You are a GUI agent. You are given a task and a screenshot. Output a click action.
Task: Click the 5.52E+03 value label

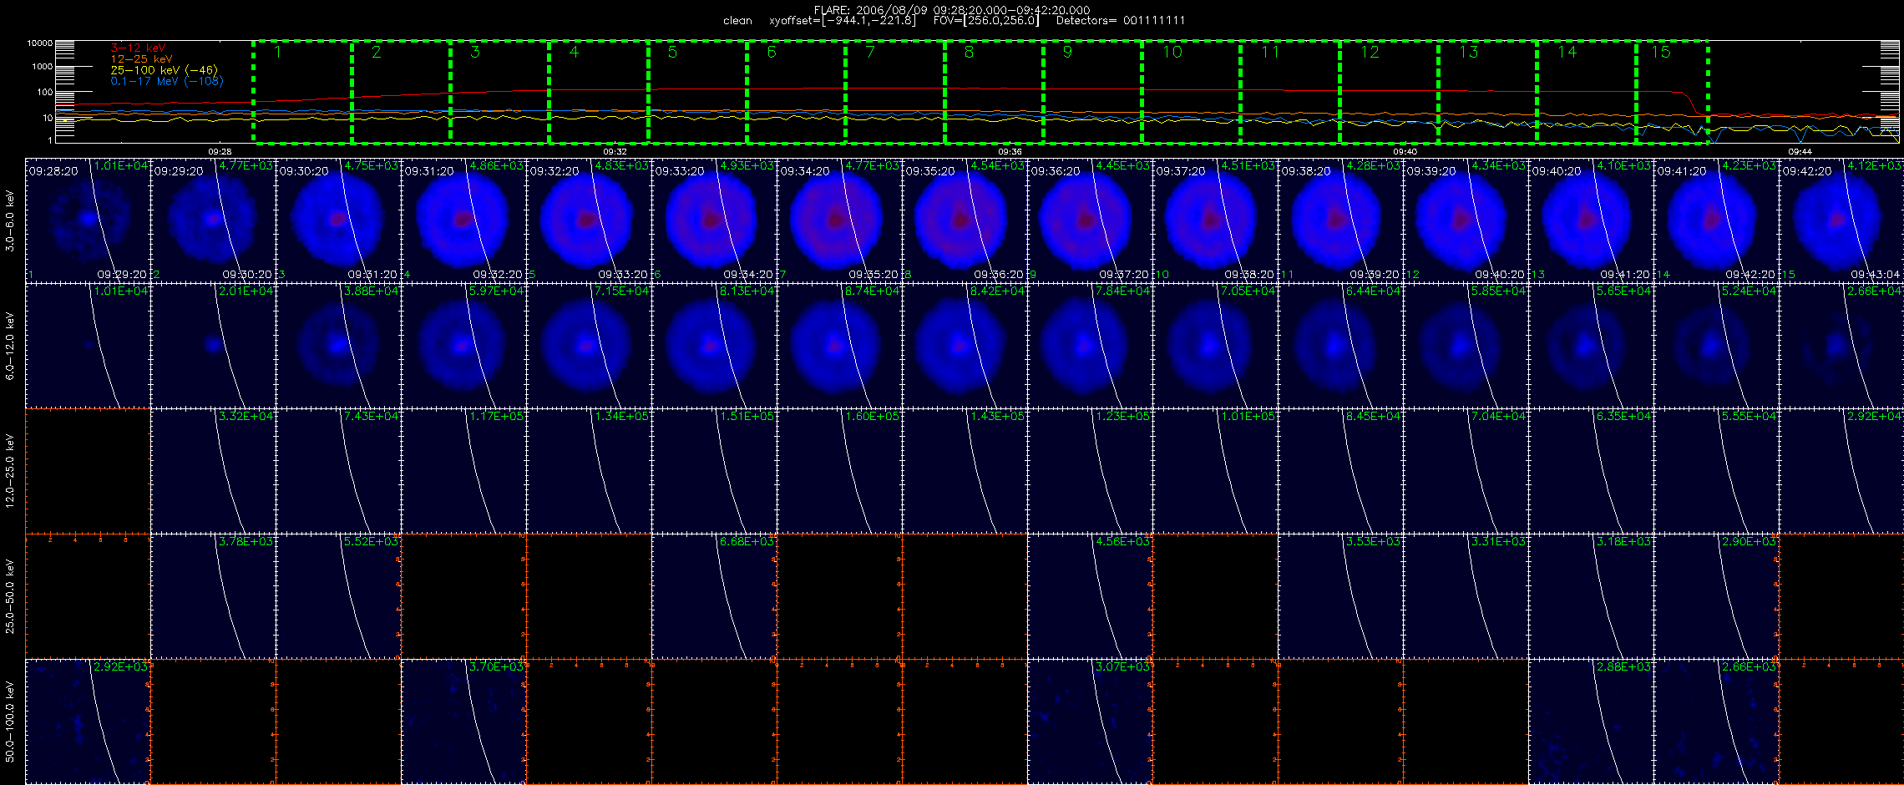(x=372, y=541)
